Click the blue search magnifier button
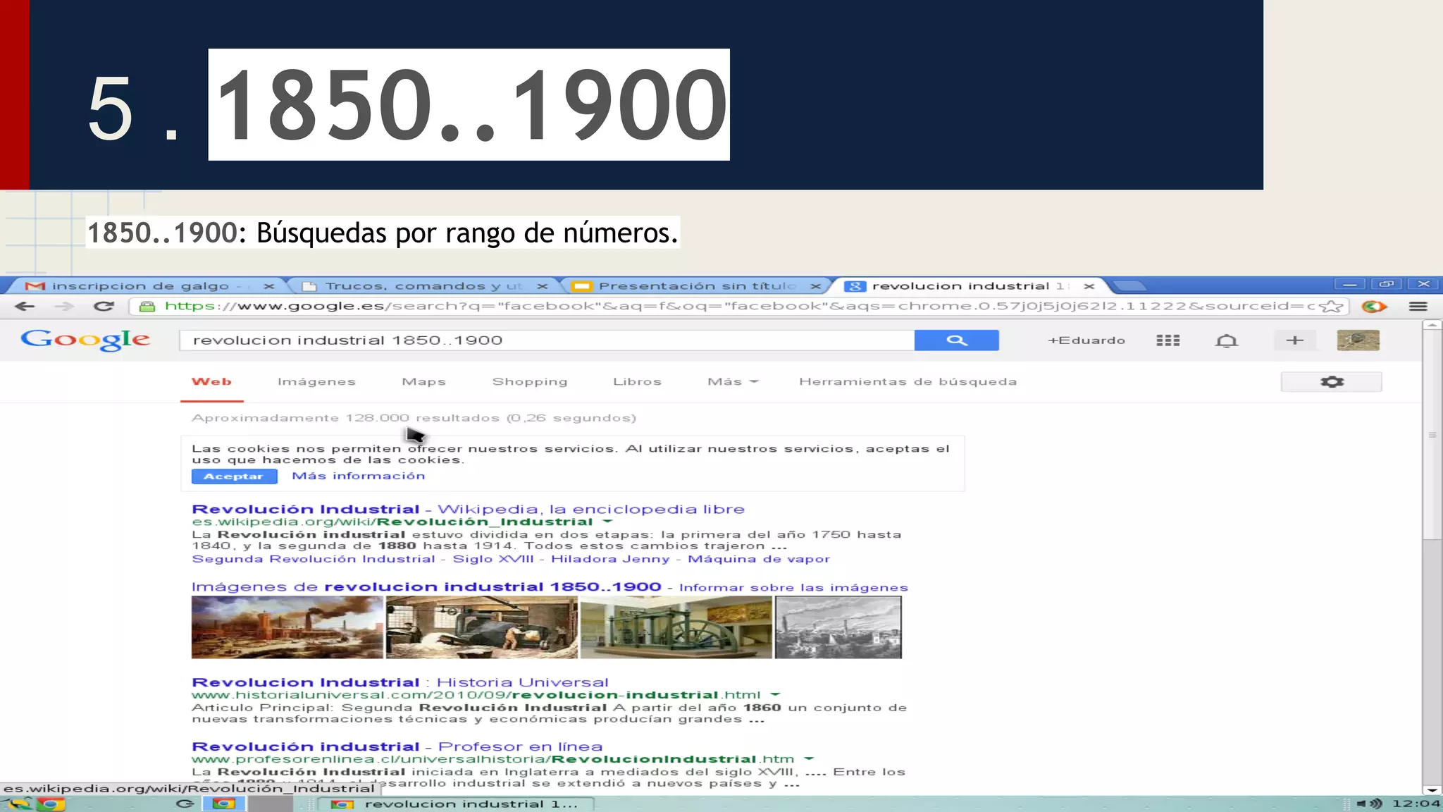This screenshot has width=1443, height=812. [x=956, y=340]
